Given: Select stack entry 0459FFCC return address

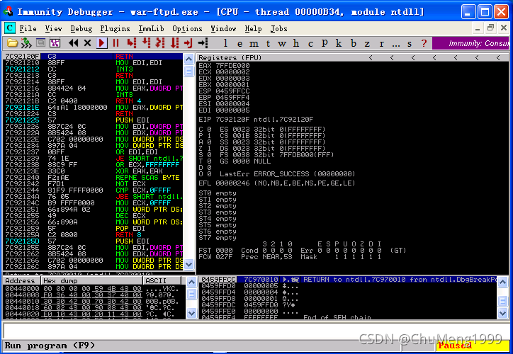Looking at the screenshot, I should (x=348, y=280).
